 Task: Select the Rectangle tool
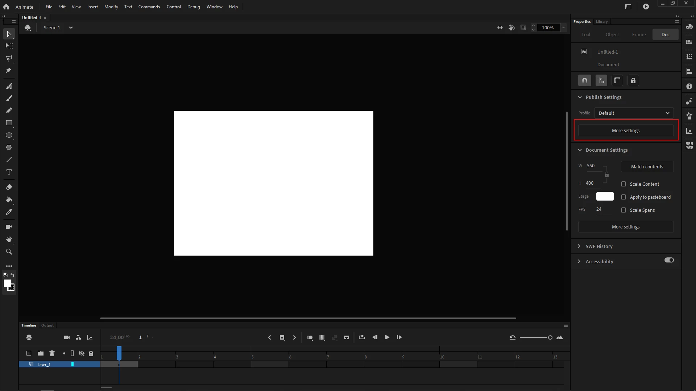point(9,123)
